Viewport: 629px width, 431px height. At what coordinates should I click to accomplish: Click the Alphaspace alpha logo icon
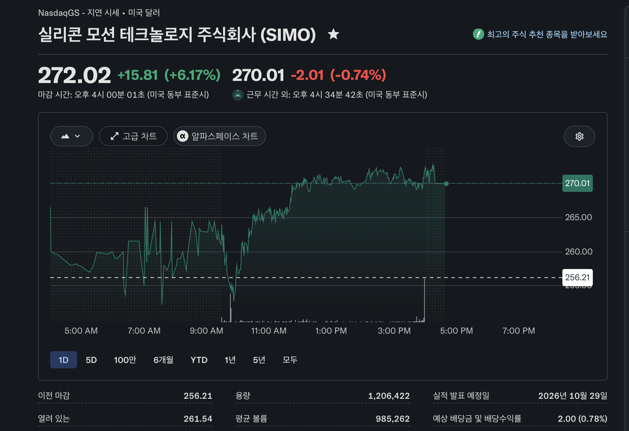[x=183, y=136]
